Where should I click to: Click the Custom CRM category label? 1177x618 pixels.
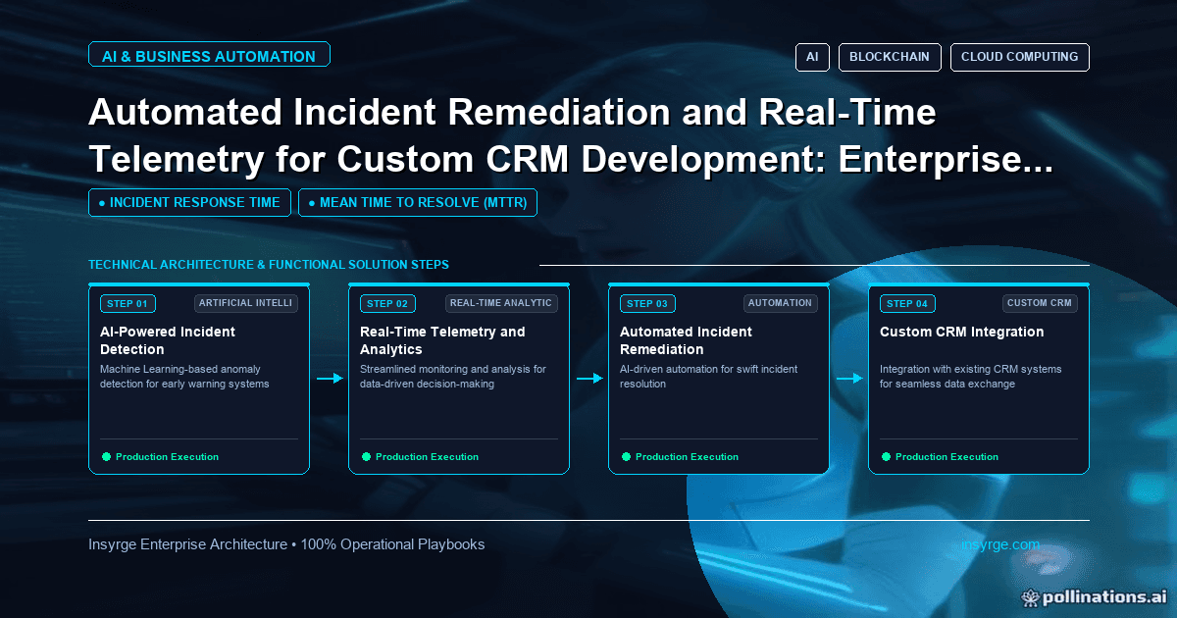(x=1040, y=303)
